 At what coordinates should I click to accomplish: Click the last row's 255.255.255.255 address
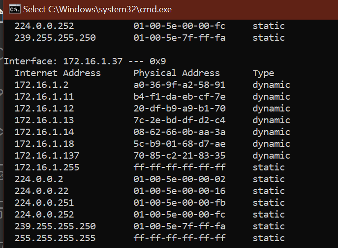(55, 238)
